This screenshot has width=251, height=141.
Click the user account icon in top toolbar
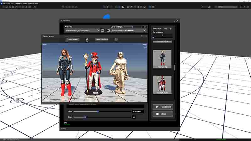click(x=209, y=7)
